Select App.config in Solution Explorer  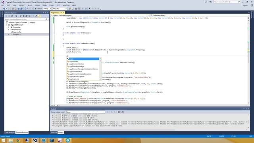17,32
